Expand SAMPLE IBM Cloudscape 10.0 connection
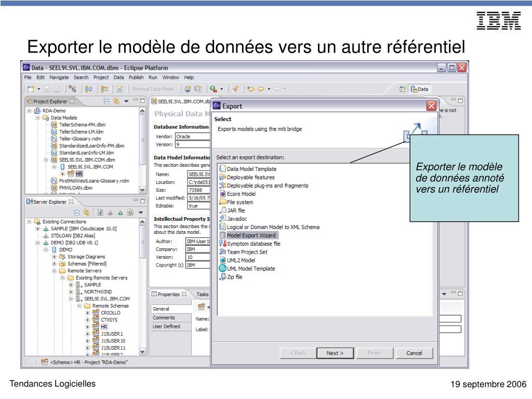 (37, 229)
